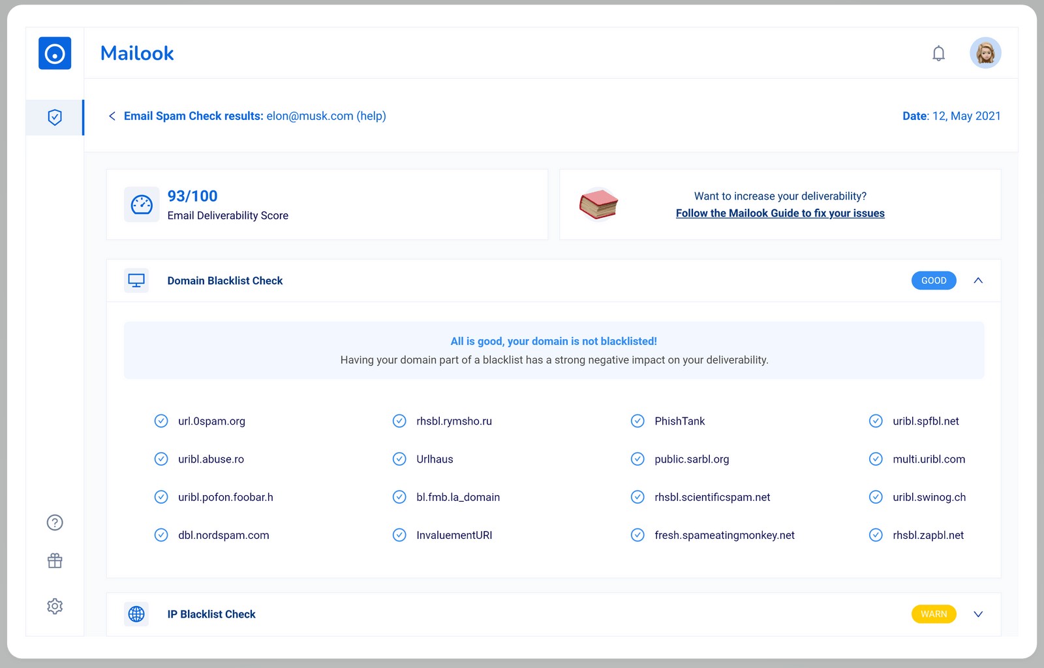Click the globe icon beside IP Blacklist Check
Image resolution: width=1044 pixels, height=668 pixels.
point(136,614)
